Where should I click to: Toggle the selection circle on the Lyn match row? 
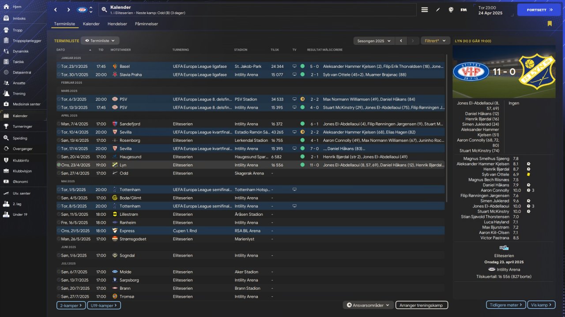(x=59, y=165)
